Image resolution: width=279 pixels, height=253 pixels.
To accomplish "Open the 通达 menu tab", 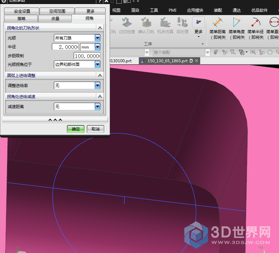I will pos(237,10).
